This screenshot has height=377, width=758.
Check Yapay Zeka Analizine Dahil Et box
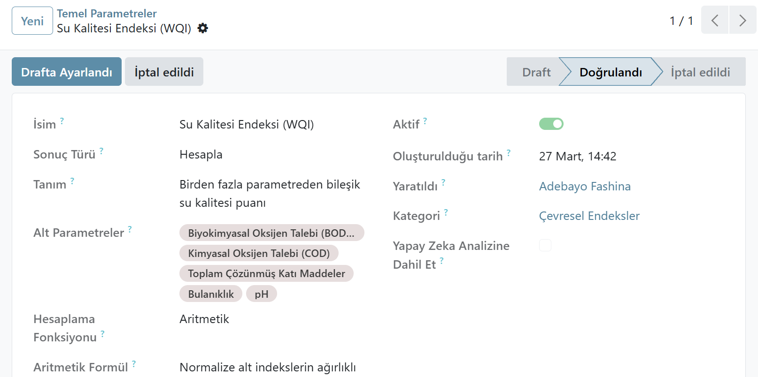pos(545,245)
